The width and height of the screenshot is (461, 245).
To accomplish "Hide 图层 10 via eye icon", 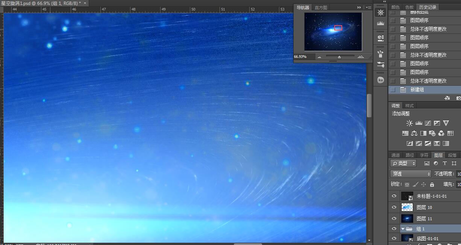I will pyautogui.click(x=394, y=207).
